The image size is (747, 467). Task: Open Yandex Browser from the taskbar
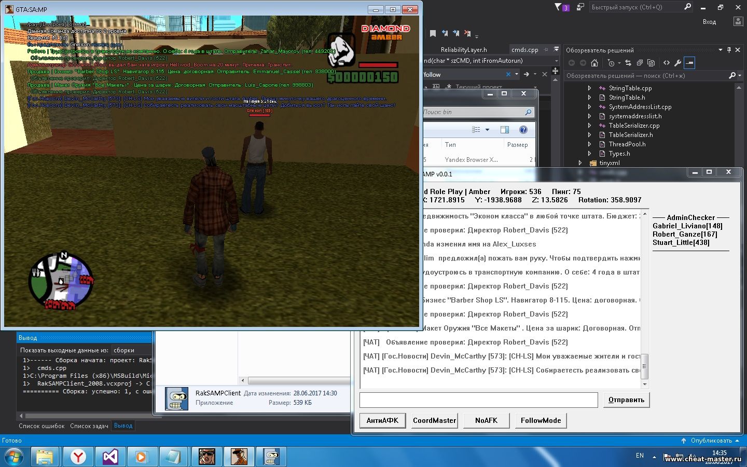78,457
